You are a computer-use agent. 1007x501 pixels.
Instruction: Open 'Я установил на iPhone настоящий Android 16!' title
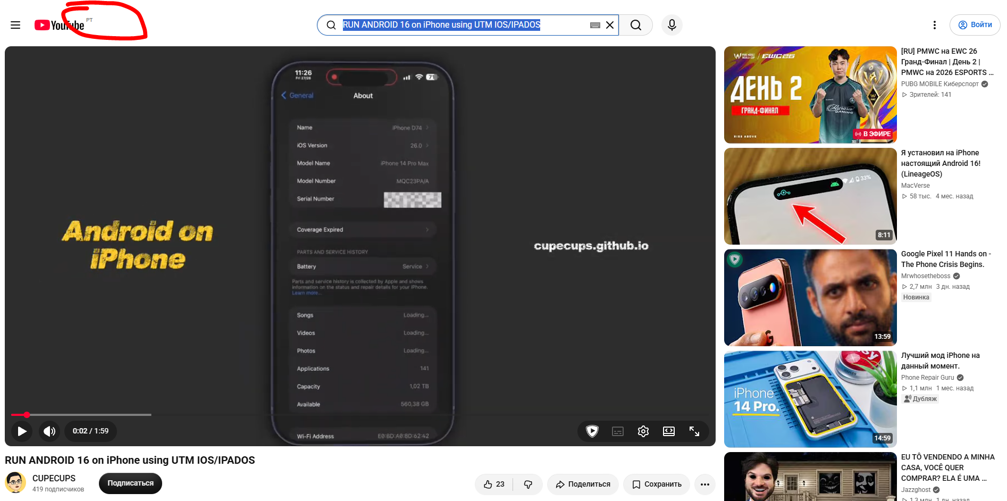point(941,163)
